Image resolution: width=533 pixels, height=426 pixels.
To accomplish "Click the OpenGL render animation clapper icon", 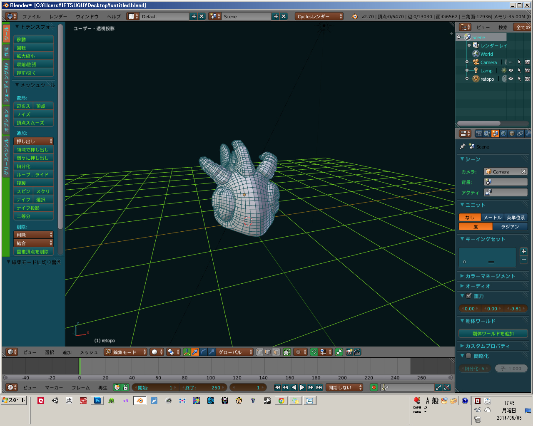I will (x=357, y=352).
